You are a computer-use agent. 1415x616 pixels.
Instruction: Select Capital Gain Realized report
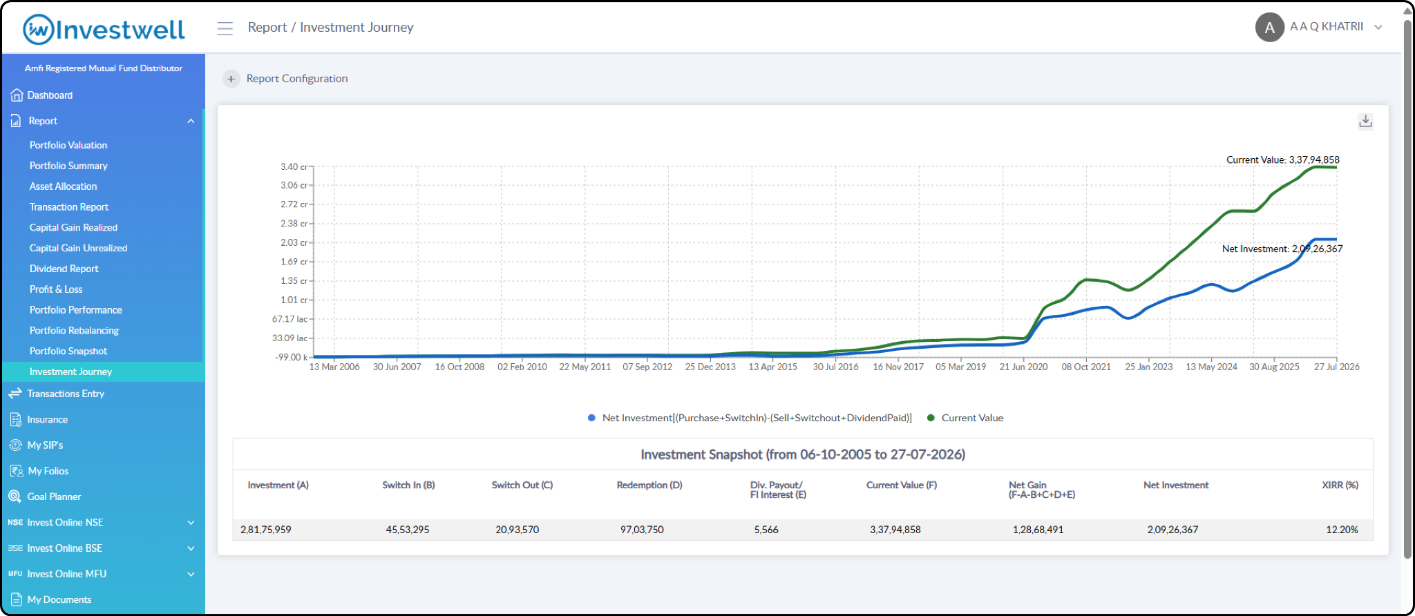click(73, 227)
